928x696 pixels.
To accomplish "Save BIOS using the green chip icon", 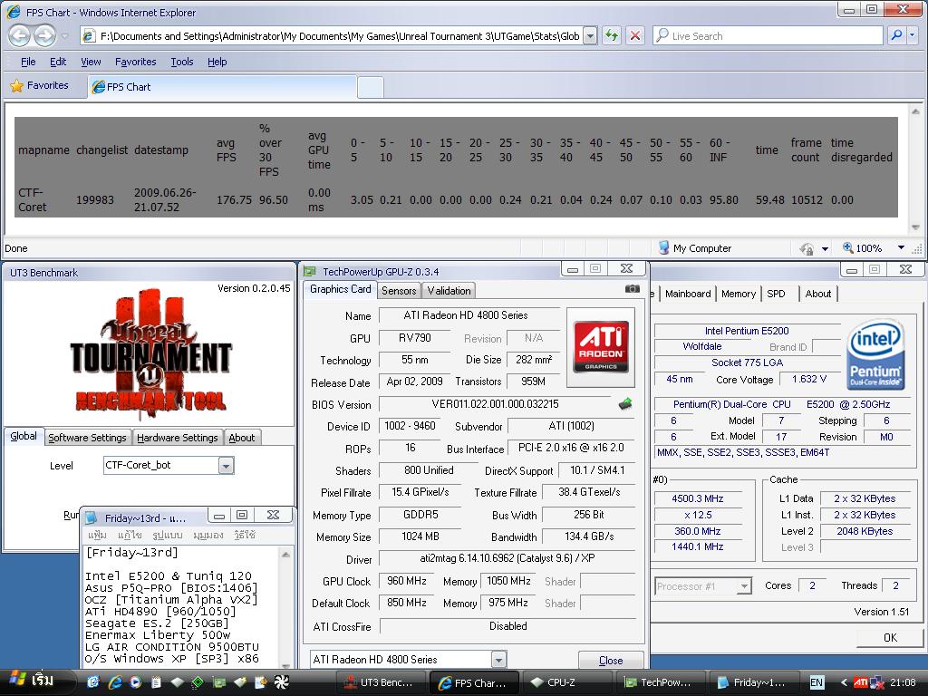I will 625,404.
